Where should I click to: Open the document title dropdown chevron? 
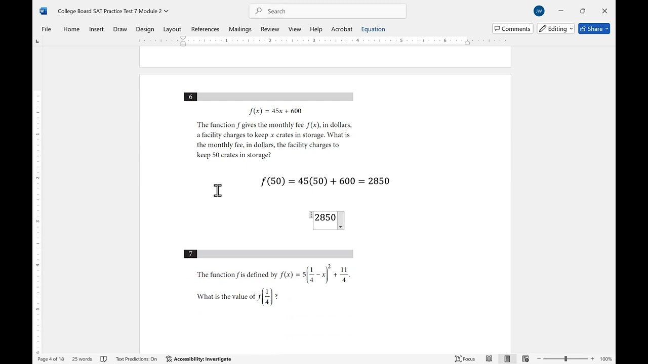click(166, 11)
